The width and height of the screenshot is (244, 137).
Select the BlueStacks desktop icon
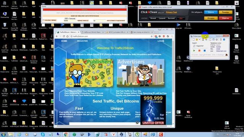[x=14, y=48]
